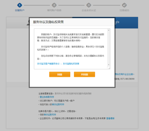Open the 营业执照影印件 link
Viewport: 149px width, 131px height.
(47, 97)
